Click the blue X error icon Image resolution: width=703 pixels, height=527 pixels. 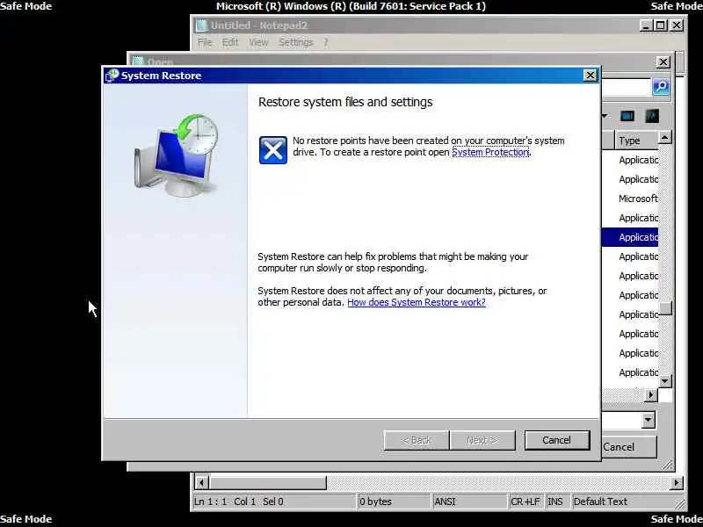click(x=273, y=150)
